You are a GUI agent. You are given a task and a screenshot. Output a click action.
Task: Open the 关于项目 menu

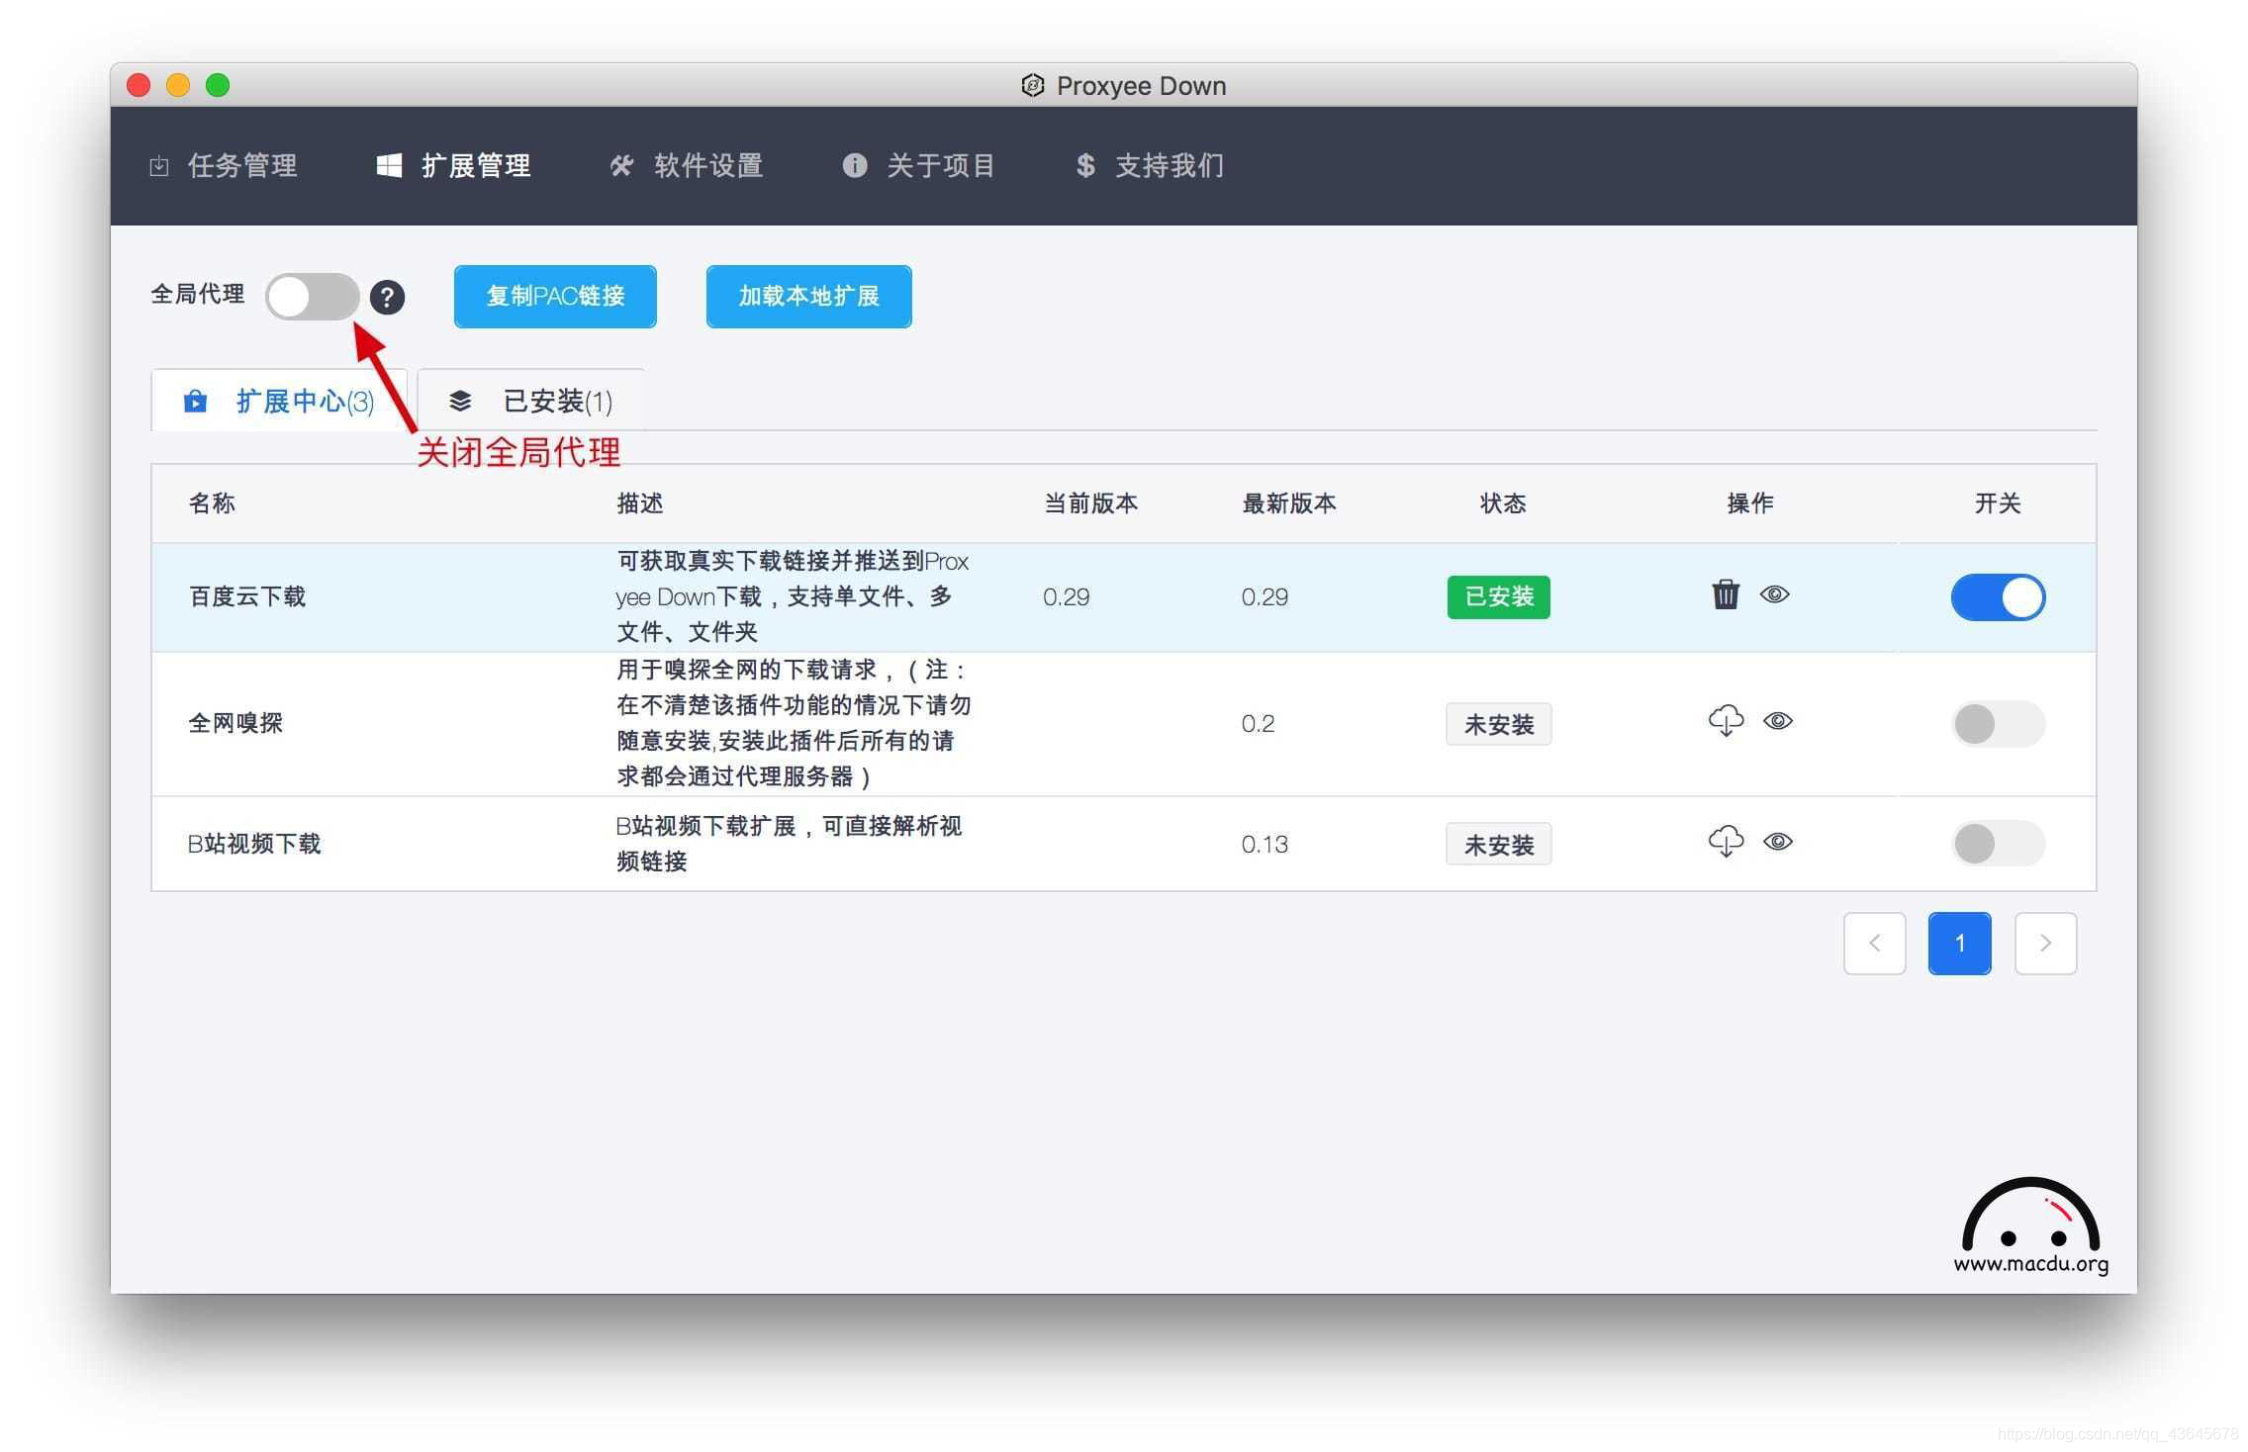coord(918,165)
